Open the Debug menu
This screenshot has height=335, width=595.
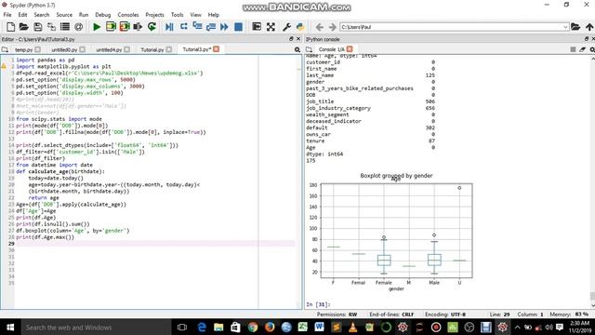(103, 15)
